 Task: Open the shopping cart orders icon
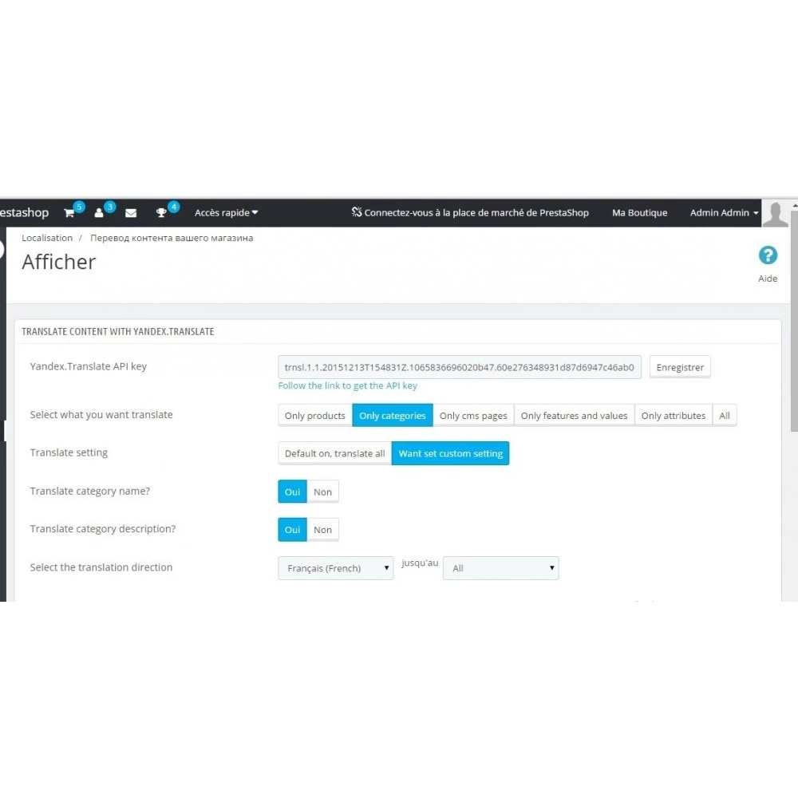[69, 213]
